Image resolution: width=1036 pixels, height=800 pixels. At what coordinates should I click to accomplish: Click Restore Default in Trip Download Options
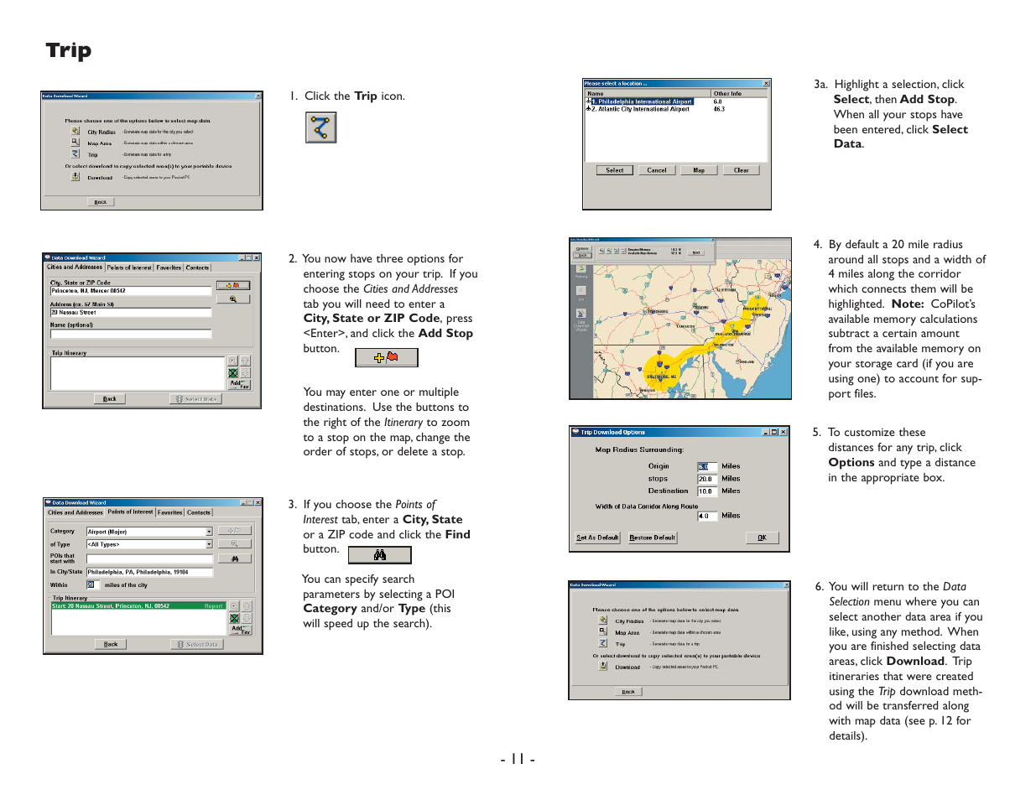(x=653, y=538)
